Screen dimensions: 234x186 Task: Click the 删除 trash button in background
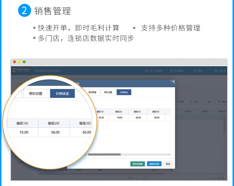(x=222, y=102)
